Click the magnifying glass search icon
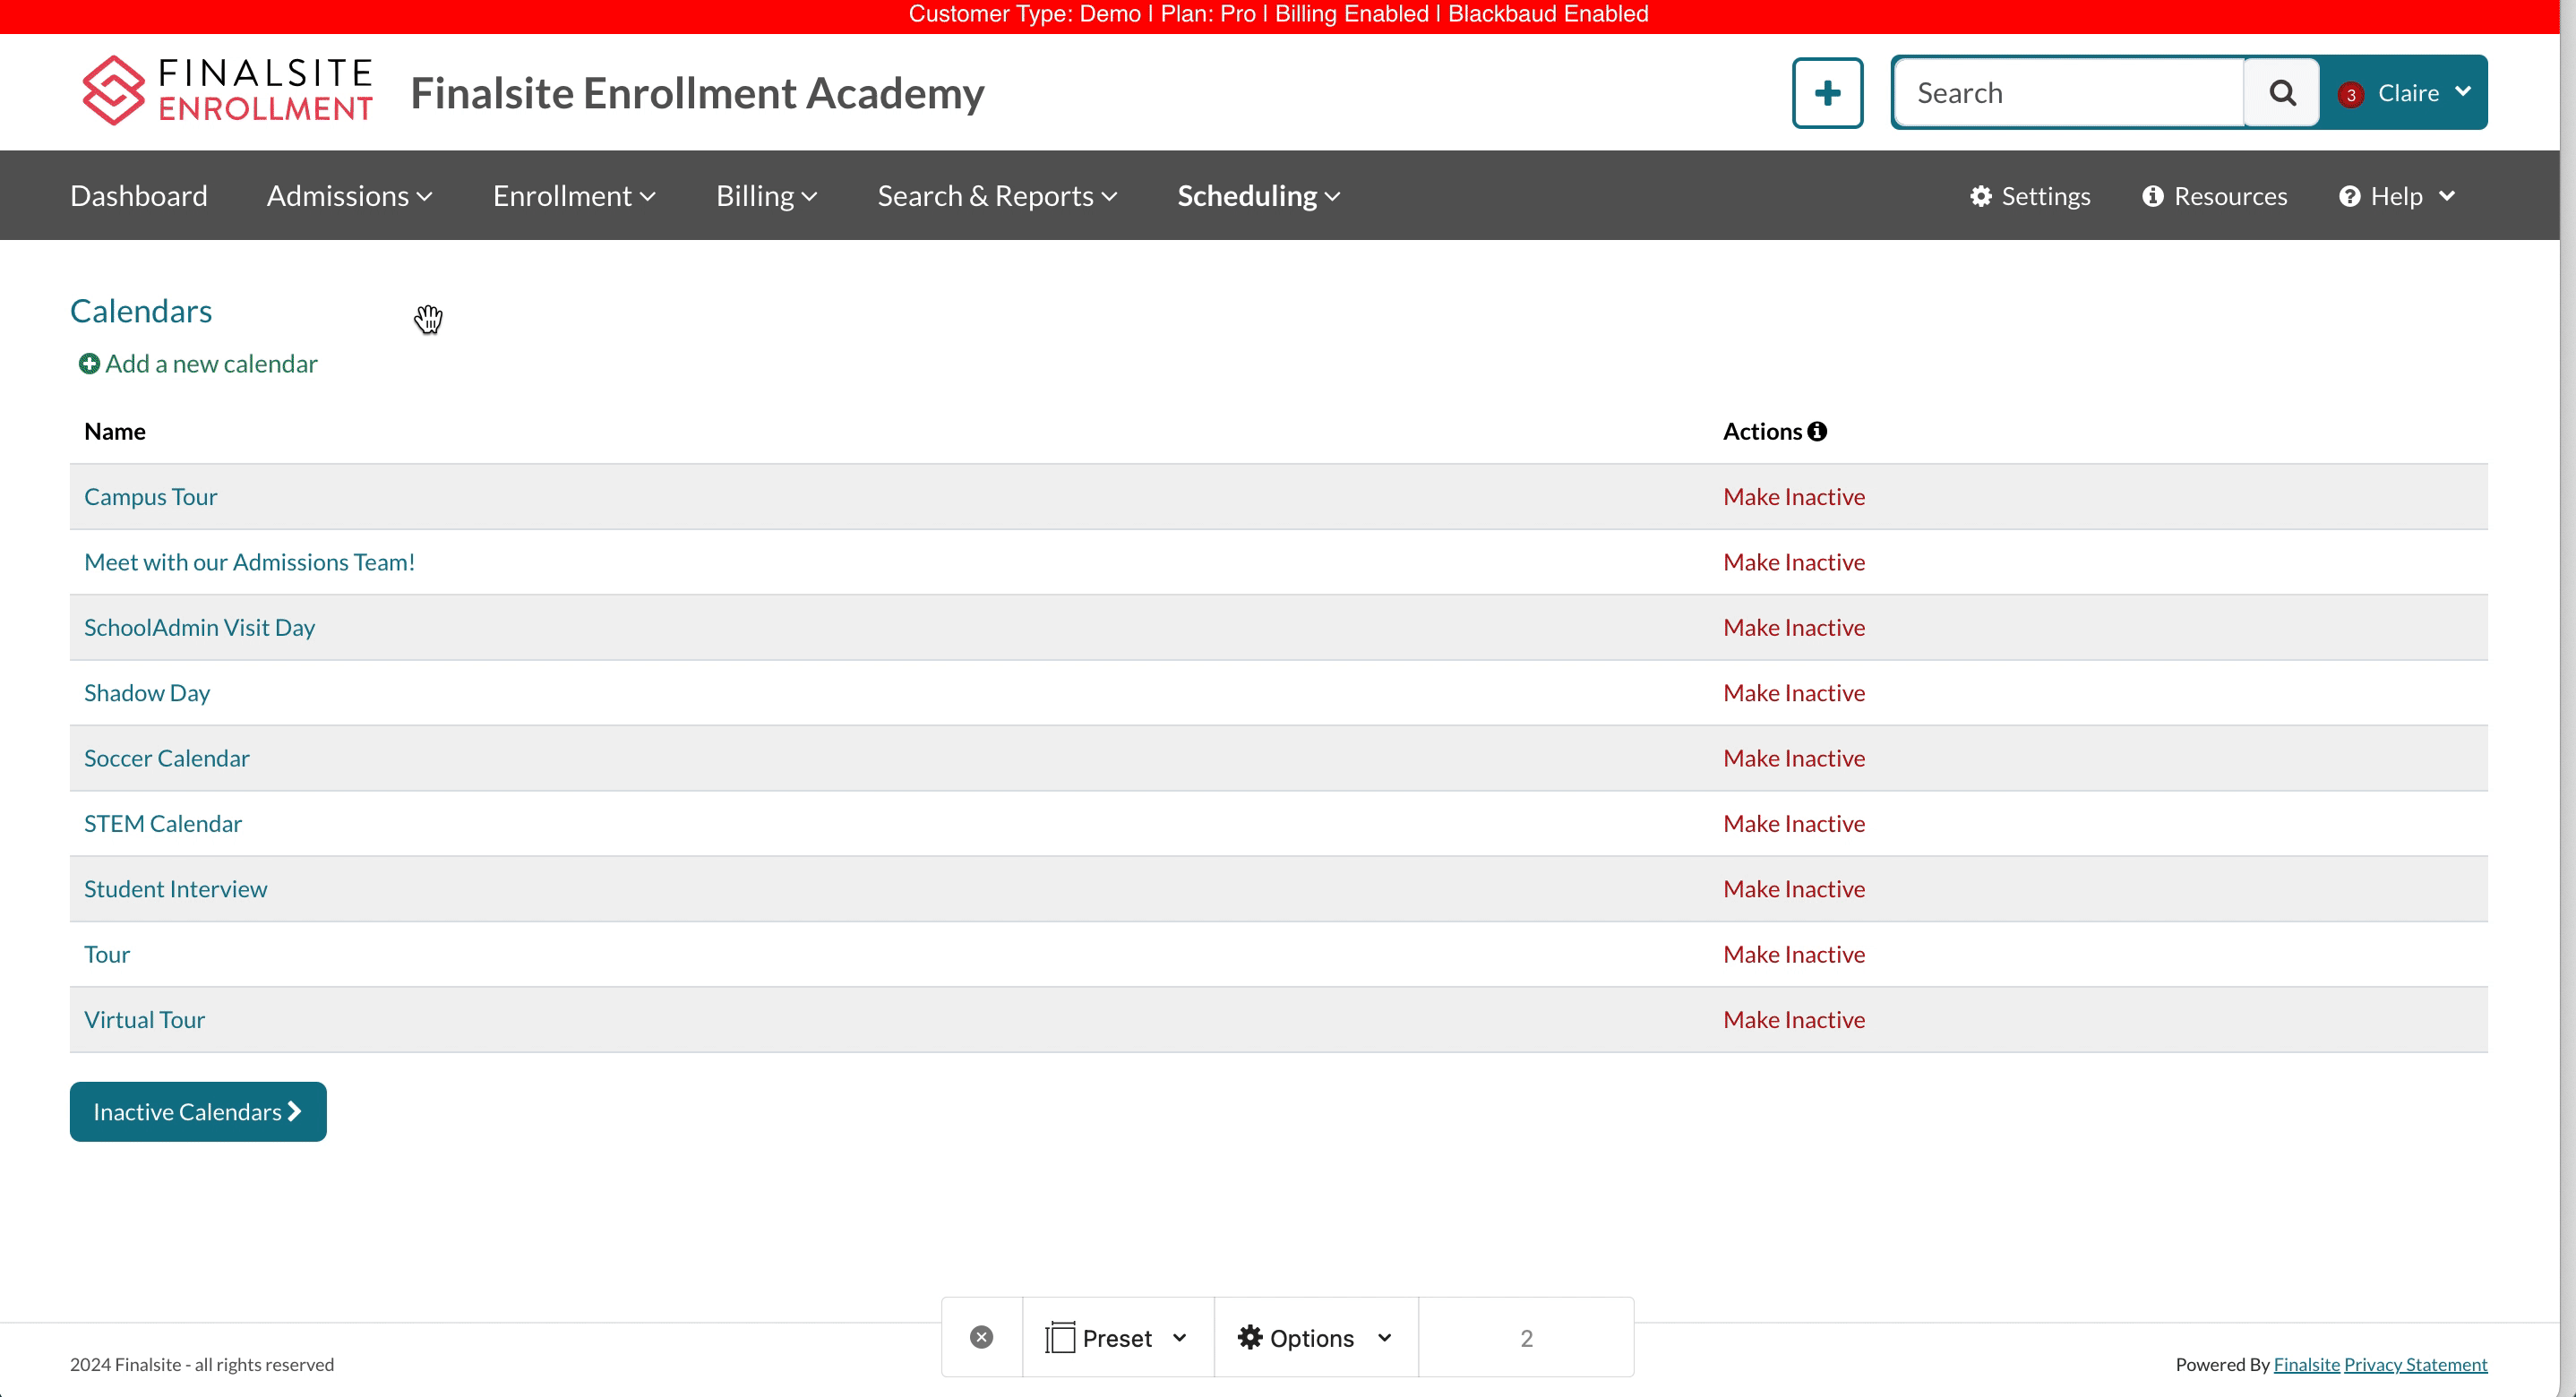 pyautogui.click(x=2281, y=93)
